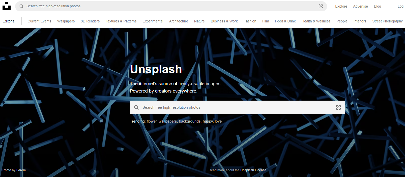
Task: Click the 'Photo by' credit text
Action: tap(9, 170)
